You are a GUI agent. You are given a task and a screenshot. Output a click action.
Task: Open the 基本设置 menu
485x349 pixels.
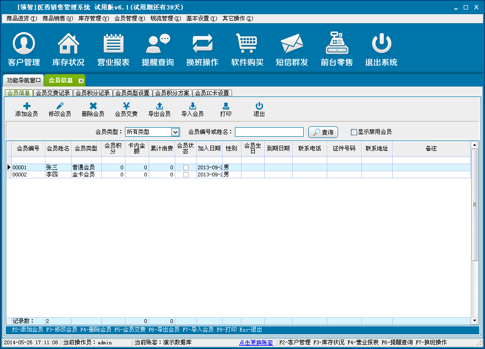coord(201,18)
